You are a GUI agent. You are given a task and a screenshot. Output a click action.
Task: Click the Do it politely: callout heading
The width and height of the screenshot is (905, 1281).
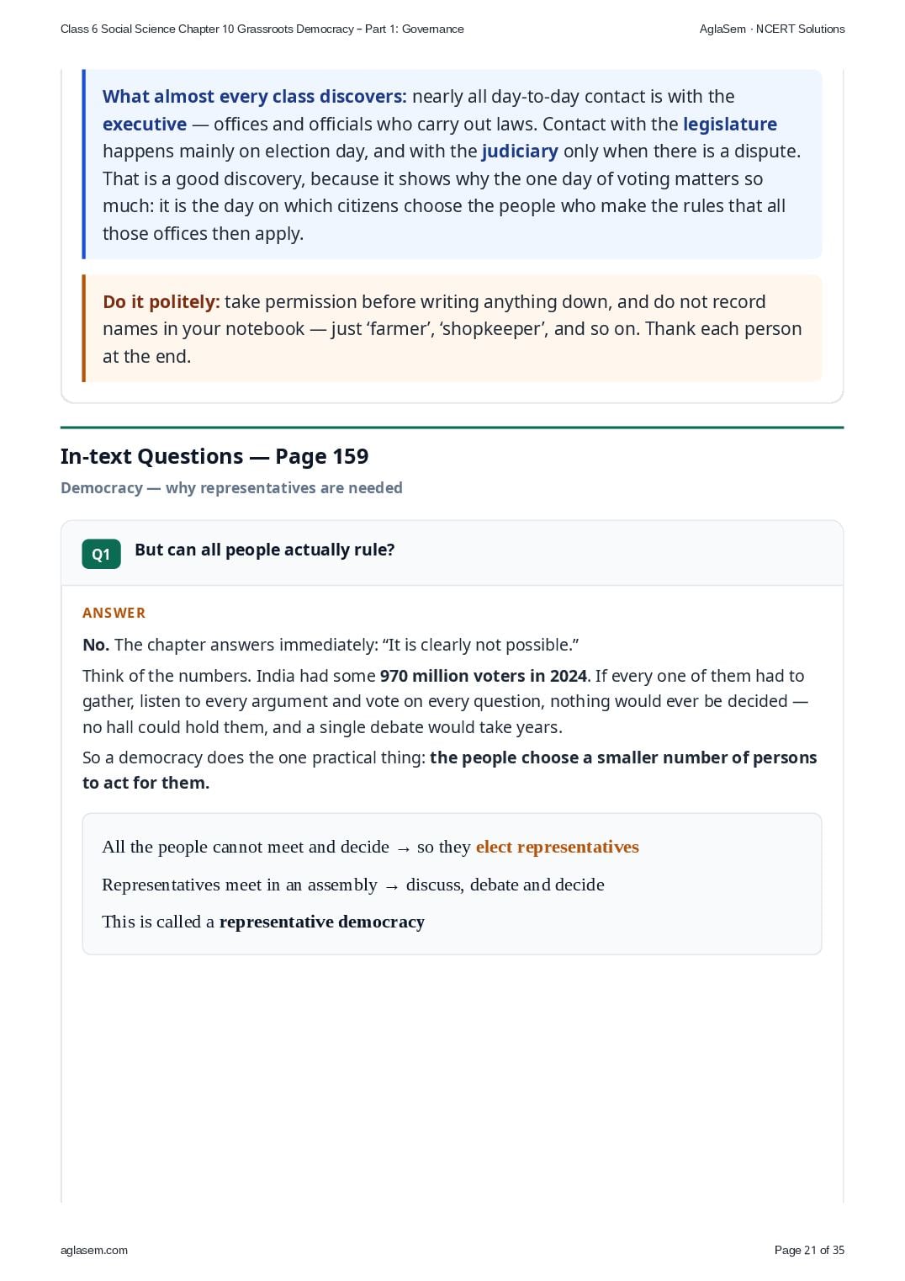pyautogui.click(x=161, y=302)
